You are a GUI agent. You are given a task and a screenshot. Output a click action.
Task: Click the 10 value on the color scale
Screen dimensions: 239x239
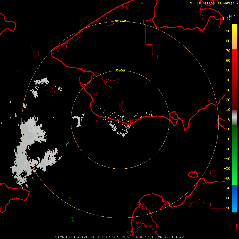point(228,110)
